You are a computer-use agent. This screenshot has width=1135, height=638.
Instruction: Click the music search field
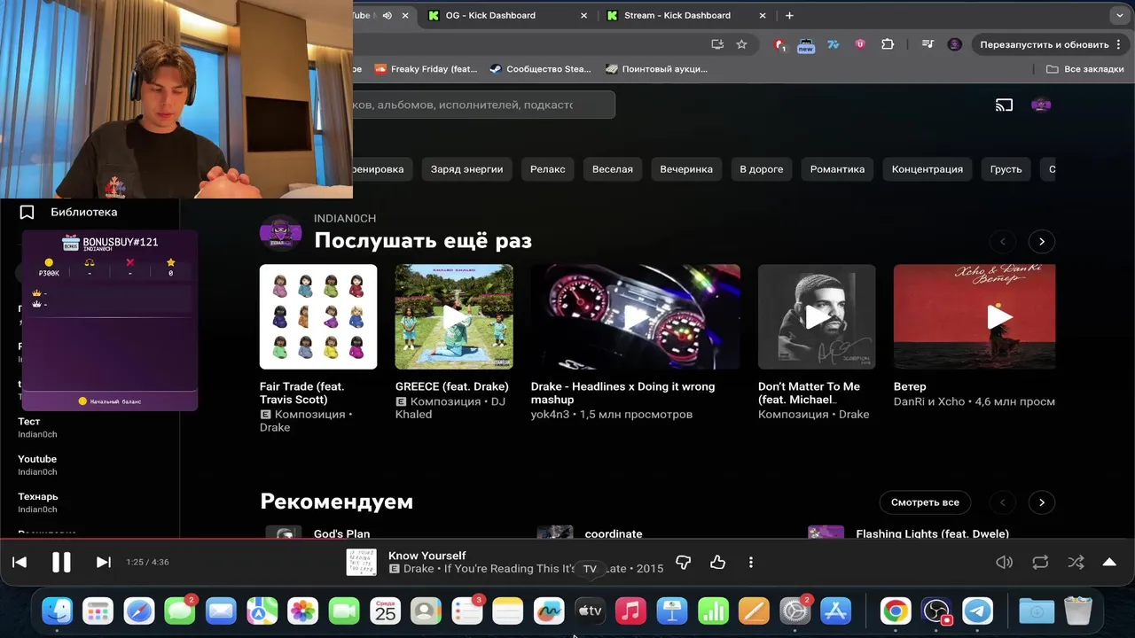(483, 105)
